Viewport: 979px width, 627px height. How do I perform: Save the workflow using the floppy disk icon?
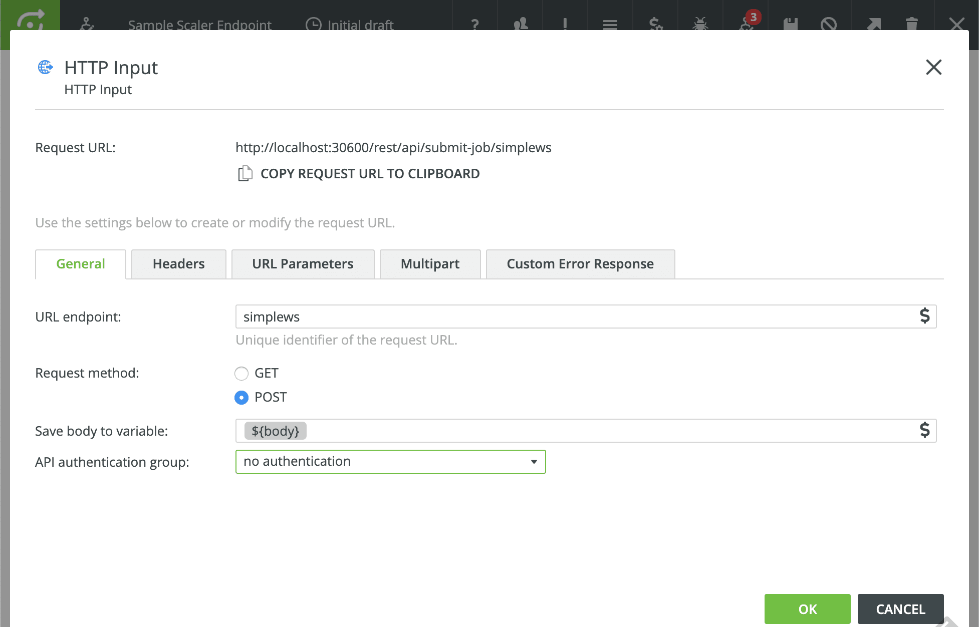[791, 24]
